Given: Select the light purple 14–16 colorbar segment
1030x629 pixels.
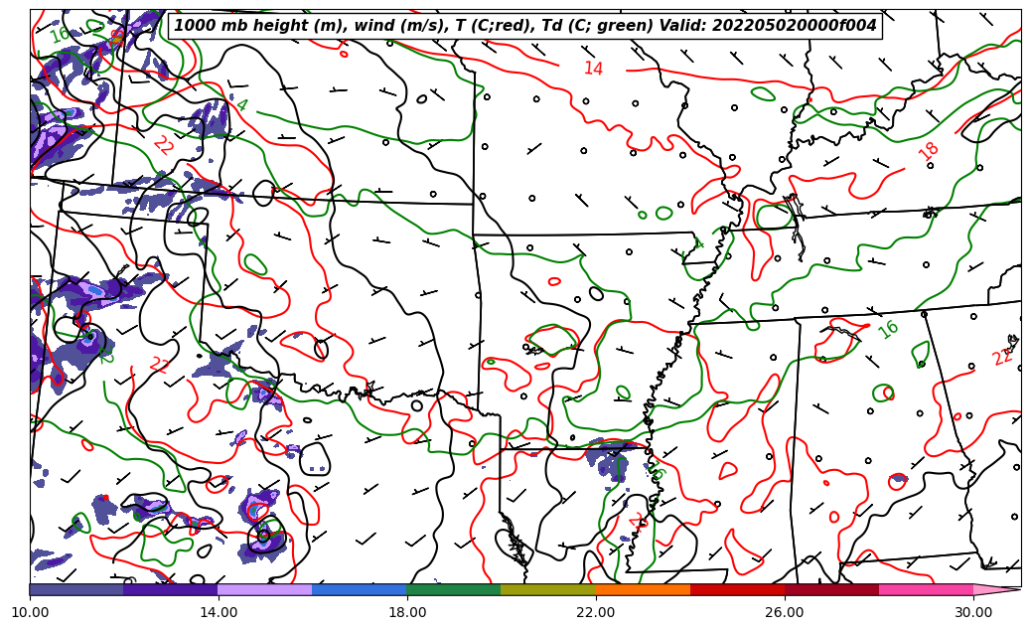Looking at the screenshot, I should click(x=265, y=589).
